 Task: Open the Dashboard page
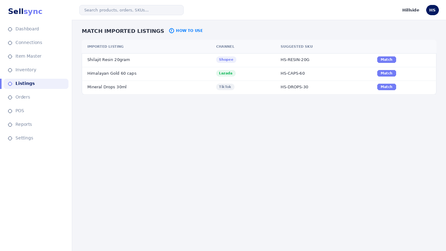tap(36, 29)
